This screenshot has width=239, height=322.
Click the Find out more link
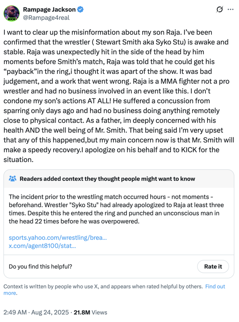(215, 286)
